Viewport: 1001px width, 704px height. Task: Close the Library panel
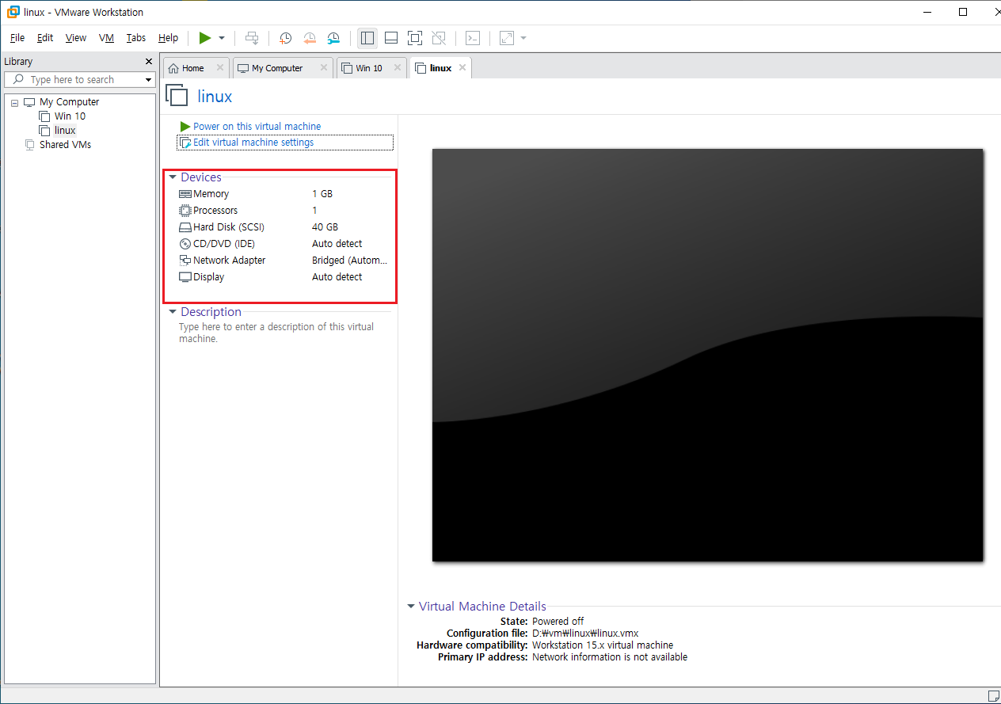point(149,62)
